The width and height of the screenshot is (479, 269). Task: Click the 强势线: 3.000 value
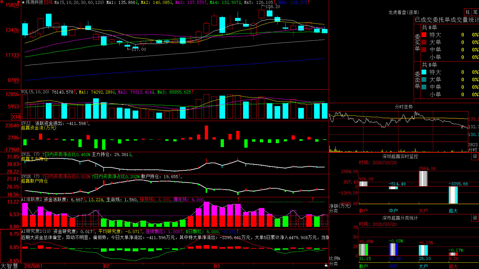(x=155, y=200)
